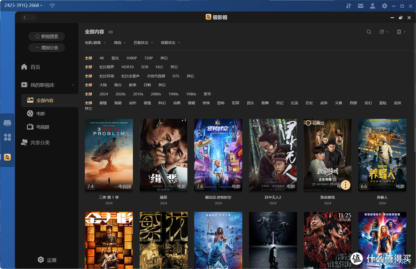The height and width of the screenshot is (269, 416).
Task: Check the Wi-Fi connection icon
Action: tap(52, 5)
